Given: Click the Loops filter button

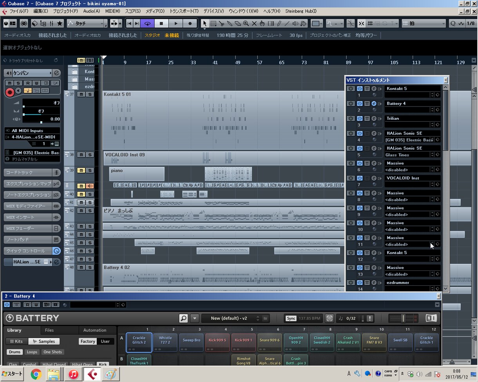Looking at the screenshot, I should coord(32,352).
